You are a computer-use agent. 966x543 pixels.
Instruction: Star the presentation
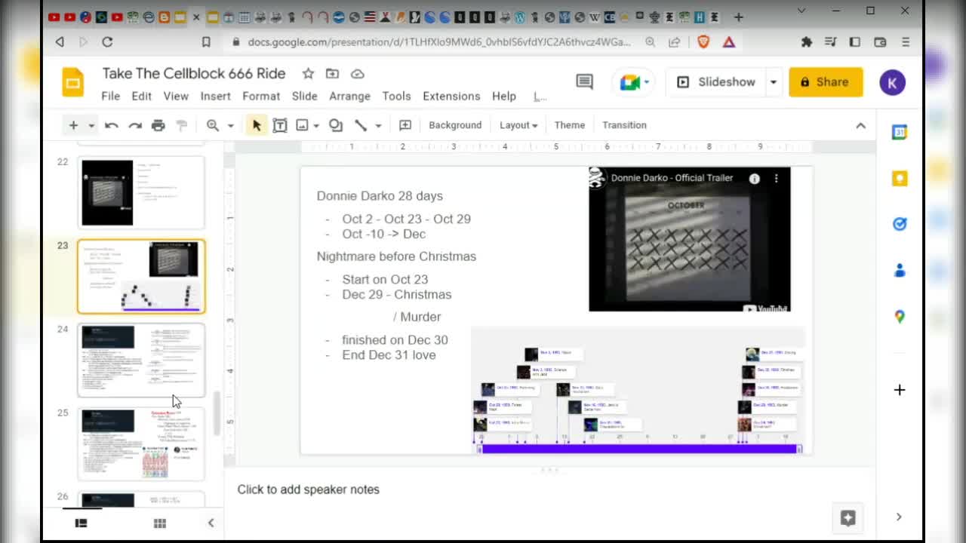point(308,73)
